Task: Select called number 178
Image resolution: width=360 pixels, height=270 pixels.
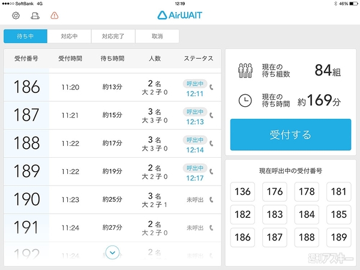Action: 307,192
